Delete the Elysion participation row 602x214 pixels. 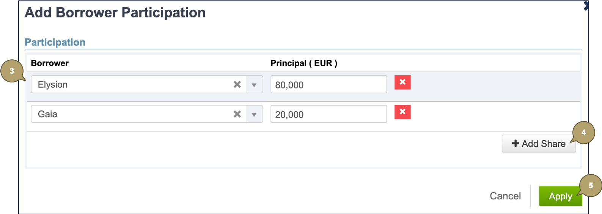tap(402, 82)
